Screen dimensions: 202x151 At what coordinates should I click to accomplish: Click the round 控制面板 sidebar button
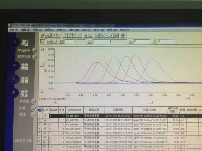coord(34,57)
